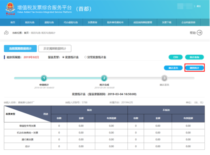Screen dimensions: 210x155
Task: Click the 帮助 arrow circle icon
Action: pos(199,33)
